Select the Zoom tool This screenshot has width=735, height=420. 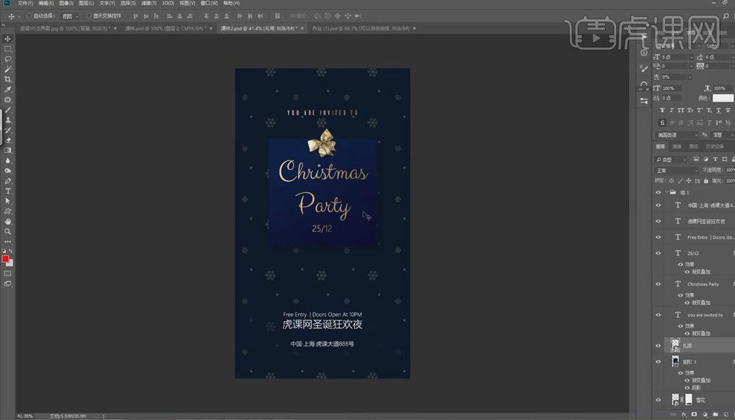(x=8, y=232)
